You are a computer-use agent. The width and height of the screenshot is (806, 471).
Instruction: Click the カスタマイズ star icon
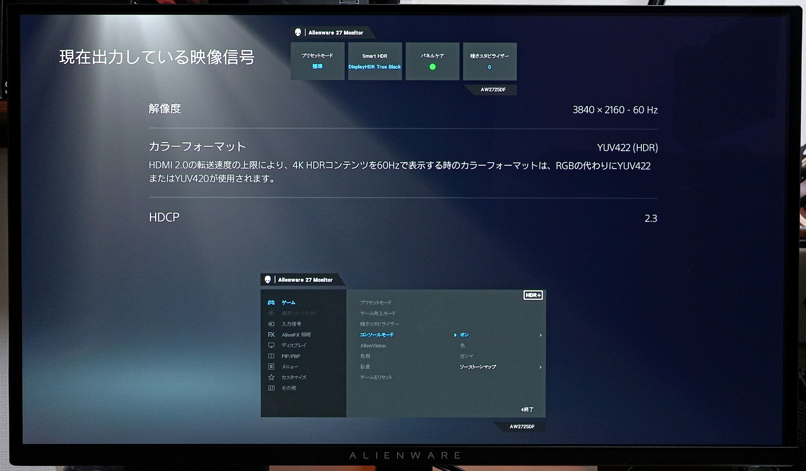(271, 377)
